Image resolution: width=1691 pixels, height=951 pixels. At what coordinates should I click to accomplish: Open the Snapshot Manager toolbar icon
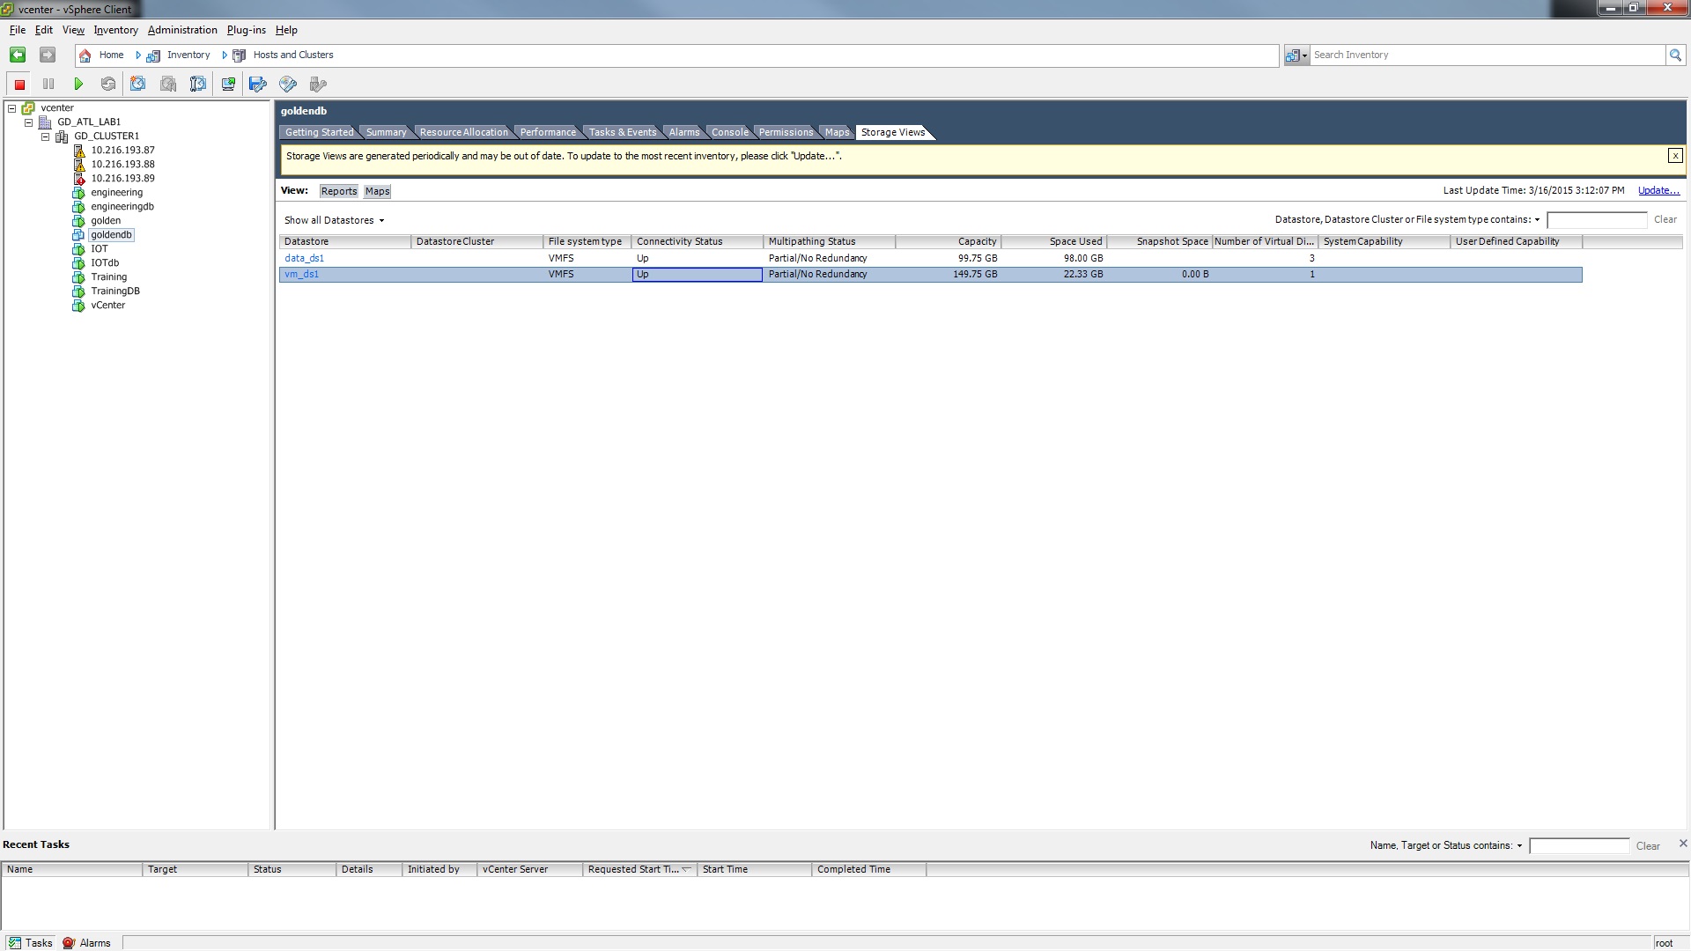pos(198,85)
